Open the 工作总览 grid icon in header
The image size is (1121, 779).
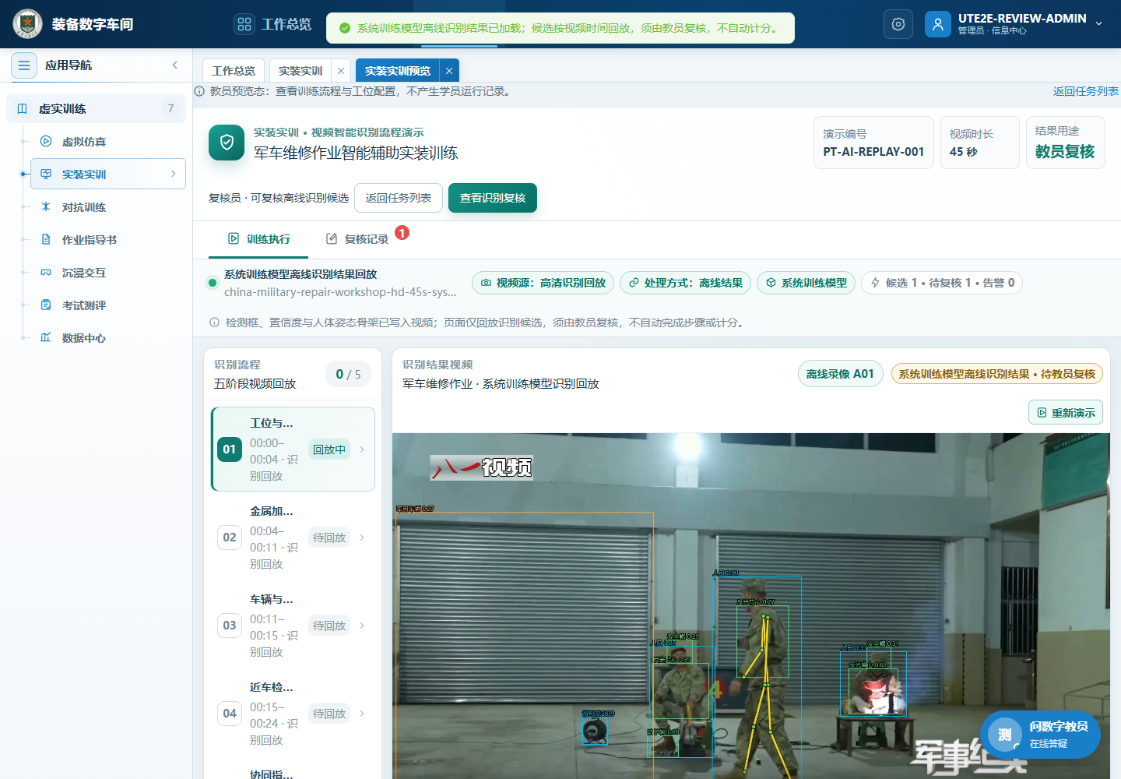[244, 24]
